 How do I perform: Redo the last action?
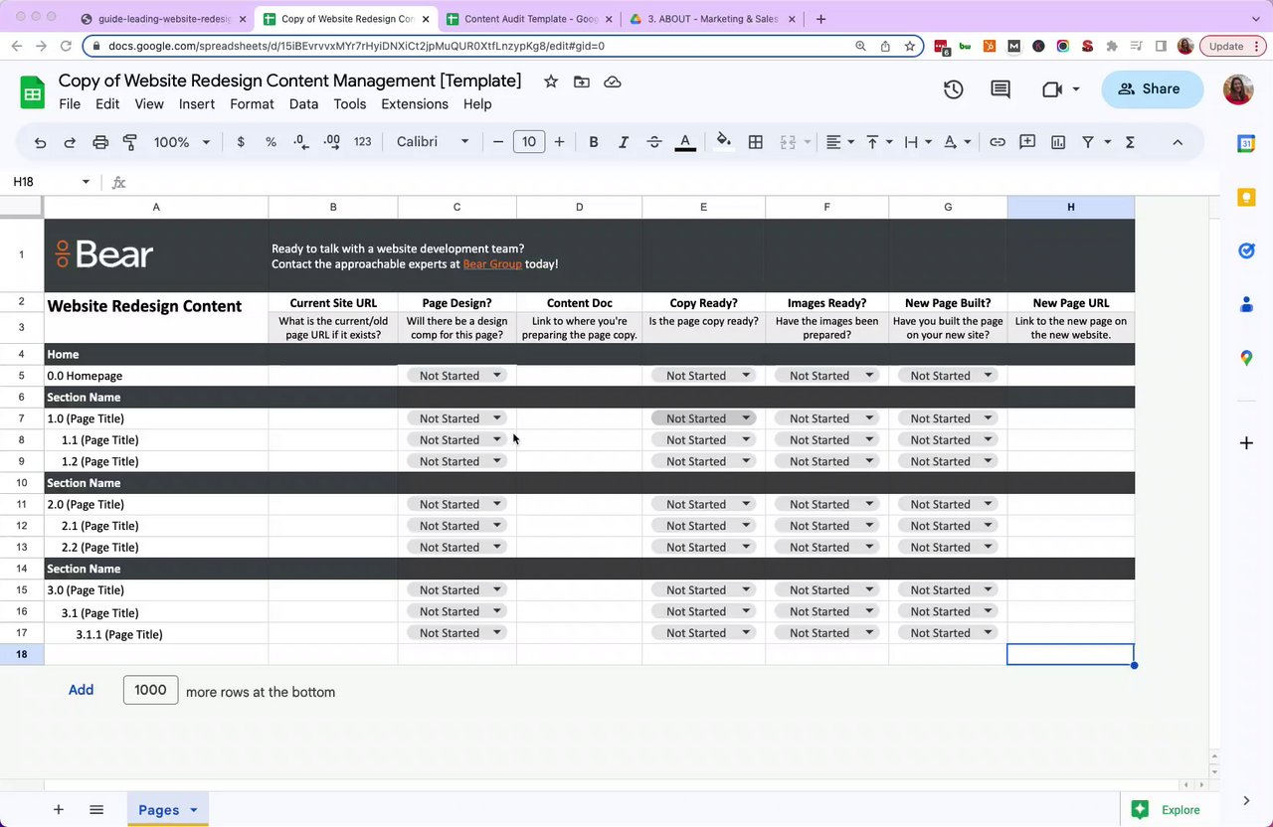70,142
